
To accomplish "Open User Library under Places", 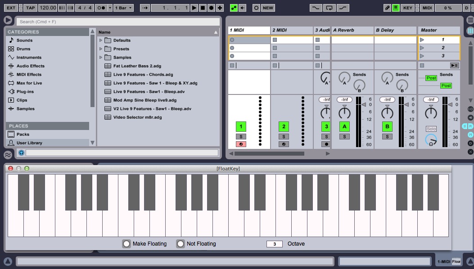I will pyautogui.click(x=29, y=143).
